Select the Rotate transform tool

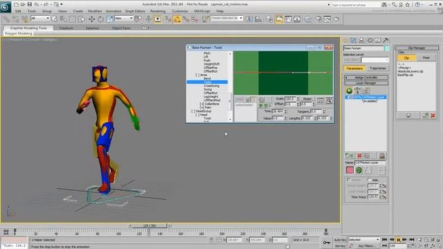coord(100,19)
